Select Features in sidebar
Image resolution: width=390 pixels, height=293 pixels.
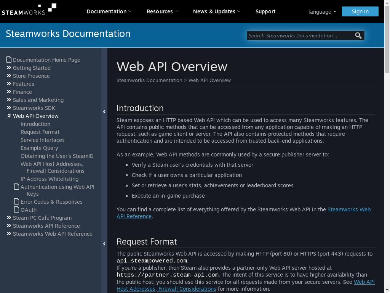pyautogui.click(x=23, y=84)
